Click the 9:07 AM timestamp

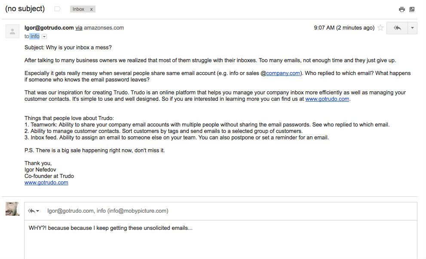click(324, 28)
